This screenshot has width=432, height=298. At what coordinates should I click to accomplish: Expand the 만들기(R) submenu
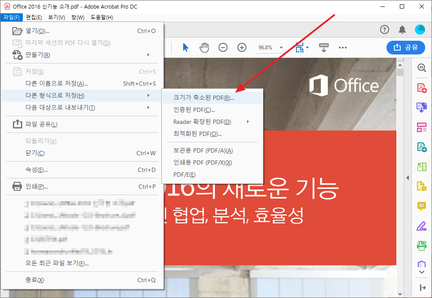point(148,55)
